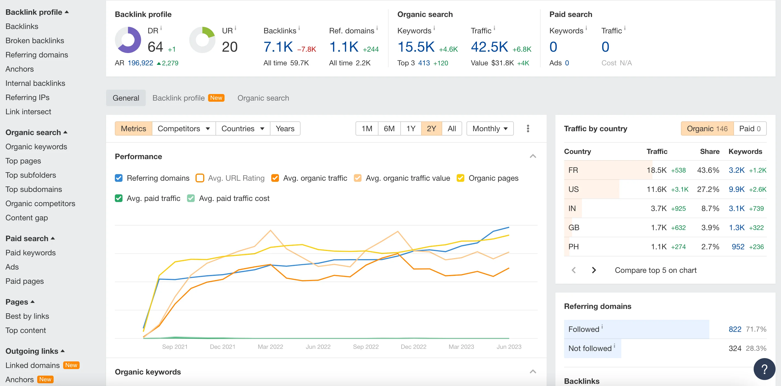781x386 pixels.
Task: Click the DR donut chart
Action: pos(128,40)
